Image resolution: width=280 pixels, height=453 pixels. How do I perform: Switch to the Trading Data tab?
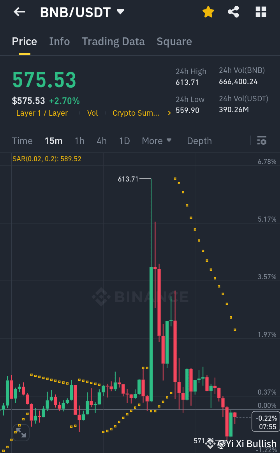(113, 41)
